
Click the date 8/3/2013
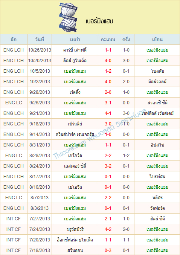tap(40, 208)
